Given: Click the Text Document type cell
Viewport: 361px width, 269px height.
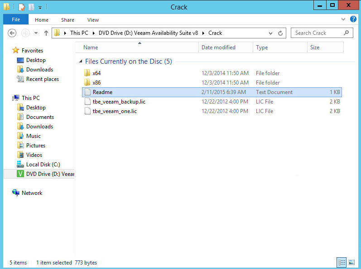Looking at the screenshot, I should 274,92.
